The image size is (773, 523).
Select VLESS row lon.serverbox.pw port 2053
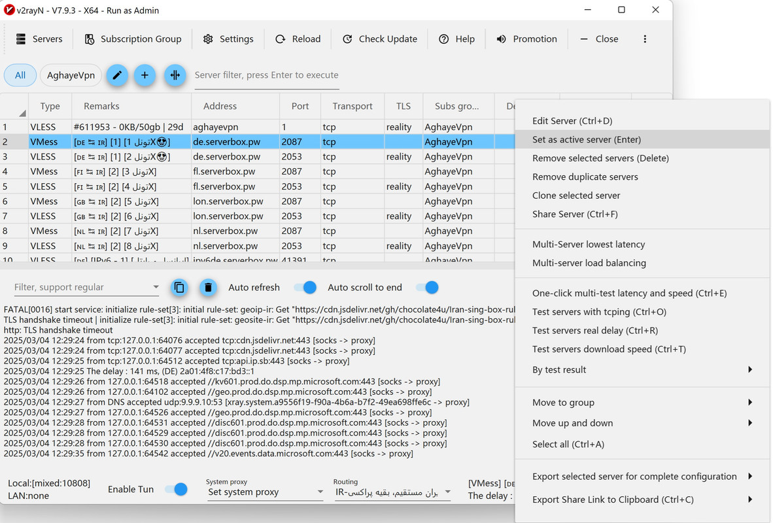click(x=257, y=216)
